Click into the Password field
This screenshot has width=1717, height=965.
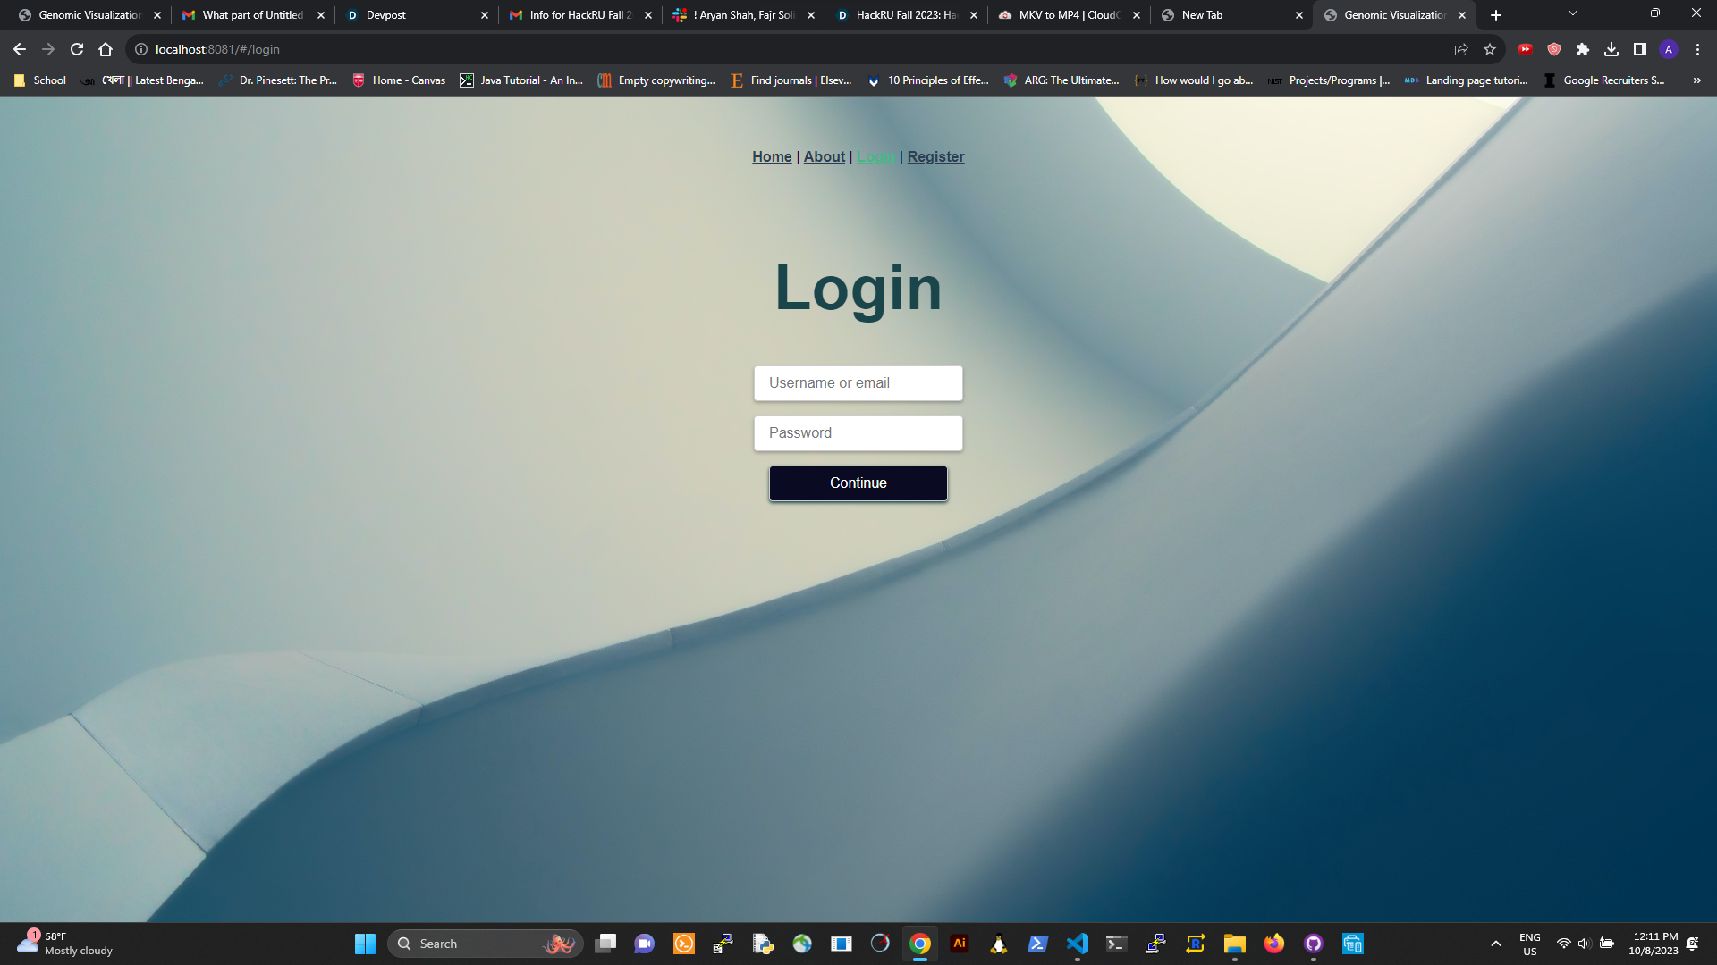(858, 433)
